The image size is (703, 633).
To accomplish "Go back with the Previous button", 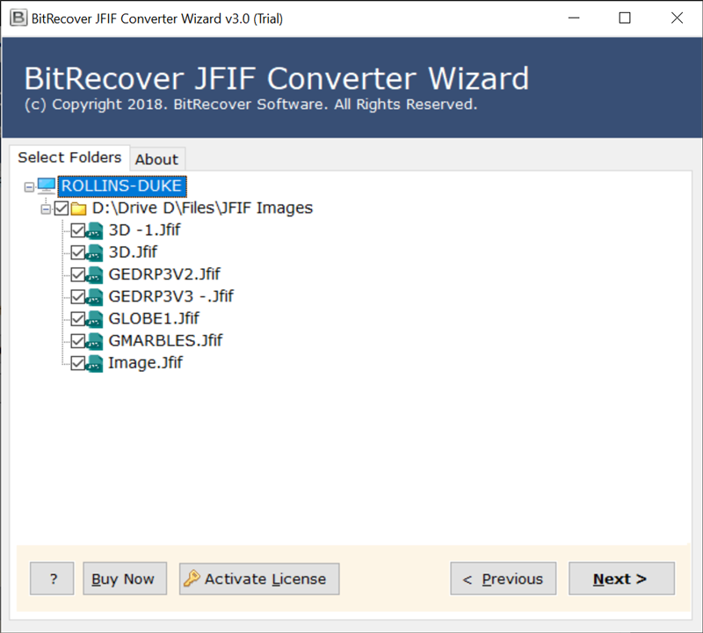I will (x=503, y=578).
